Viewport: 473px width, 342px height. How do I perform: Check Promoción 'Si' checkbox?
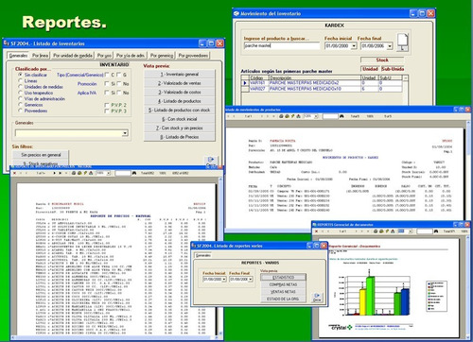click(x=107, y=84)
